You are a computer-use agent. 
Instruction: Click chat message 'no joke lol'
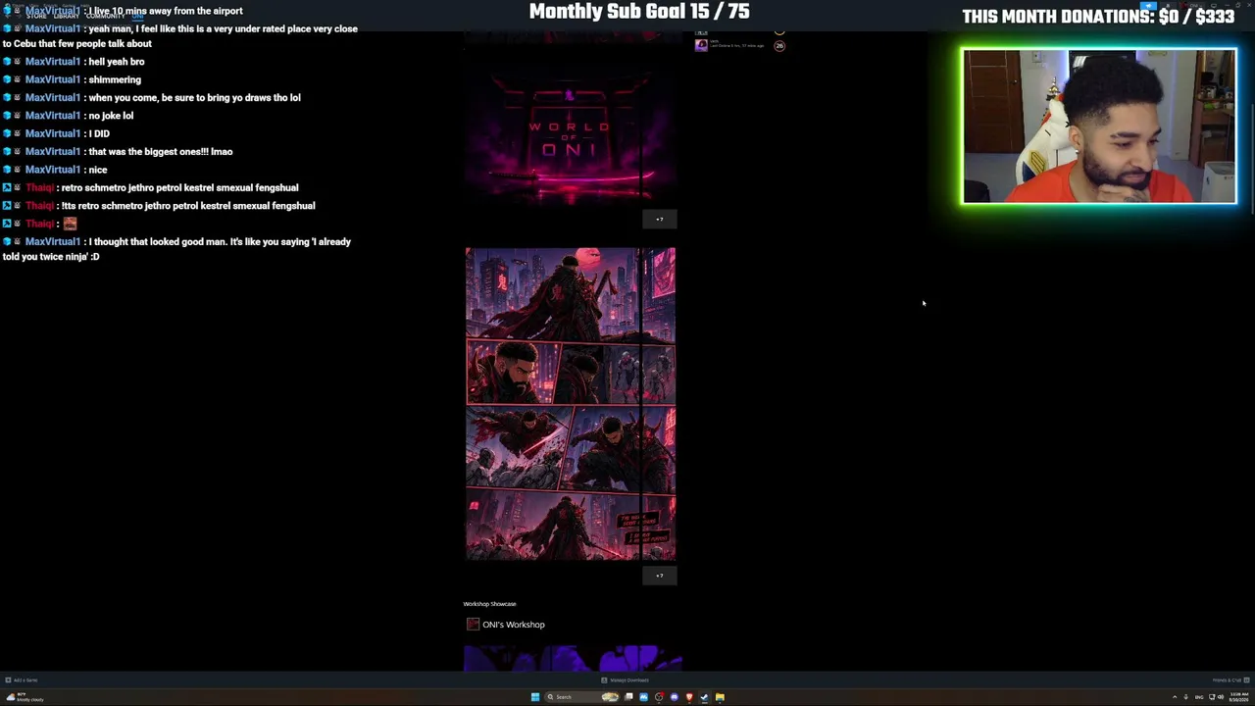pos(111,116)
